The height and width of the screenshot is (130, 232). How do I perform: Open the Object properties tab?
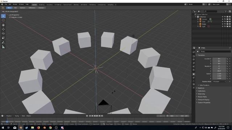tap(194, 74)
